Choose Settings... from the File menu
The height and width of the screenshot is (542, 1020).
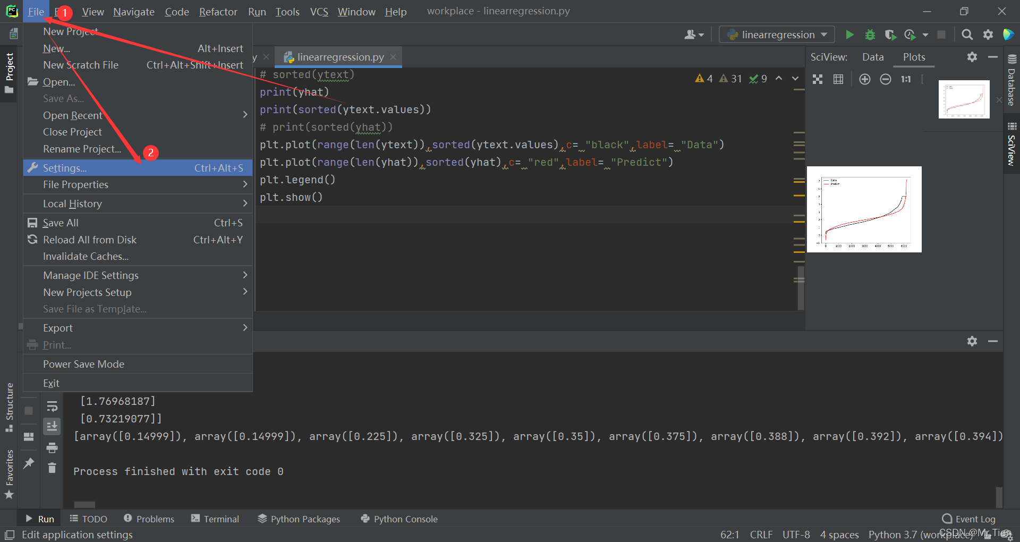point(138,168)
